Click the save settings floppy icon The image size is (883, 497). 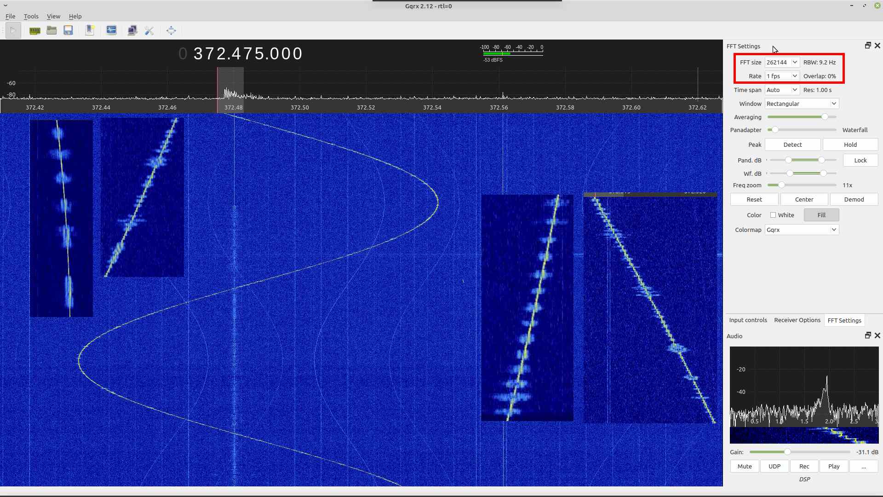point(68,31)
